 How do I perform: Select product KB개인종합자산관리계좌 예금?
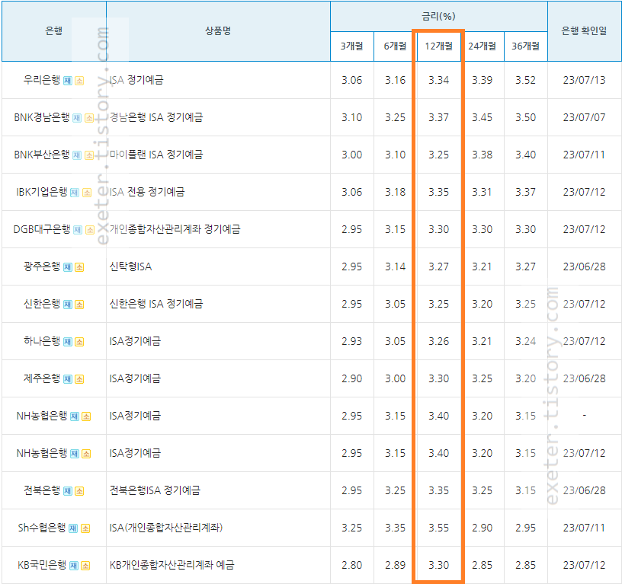pos(172,565)
